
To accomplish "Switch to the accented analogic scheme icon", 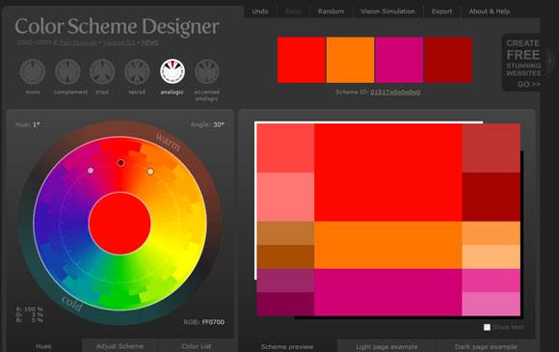I will [x=207, y=71].
